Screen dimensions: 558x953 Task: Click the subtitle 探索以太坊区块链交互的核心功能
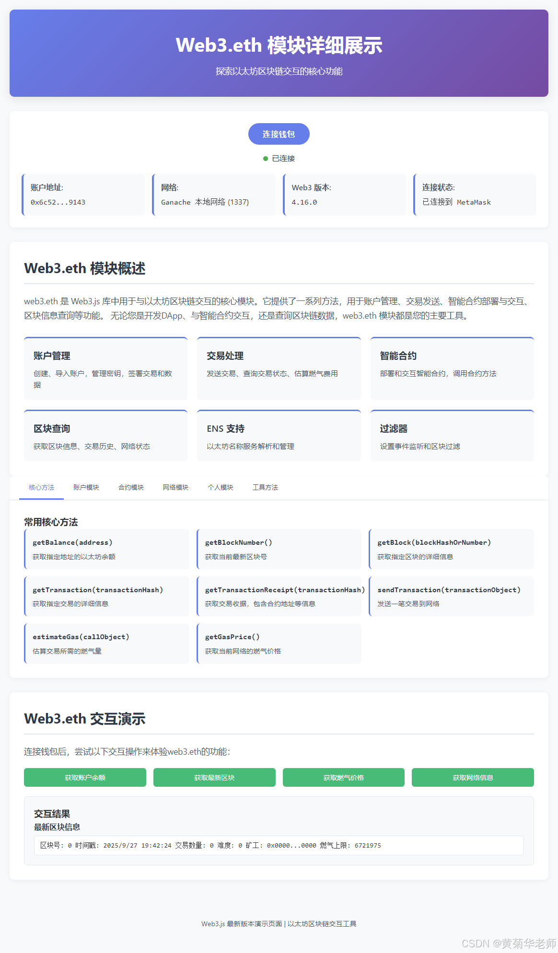pos(279,71)
